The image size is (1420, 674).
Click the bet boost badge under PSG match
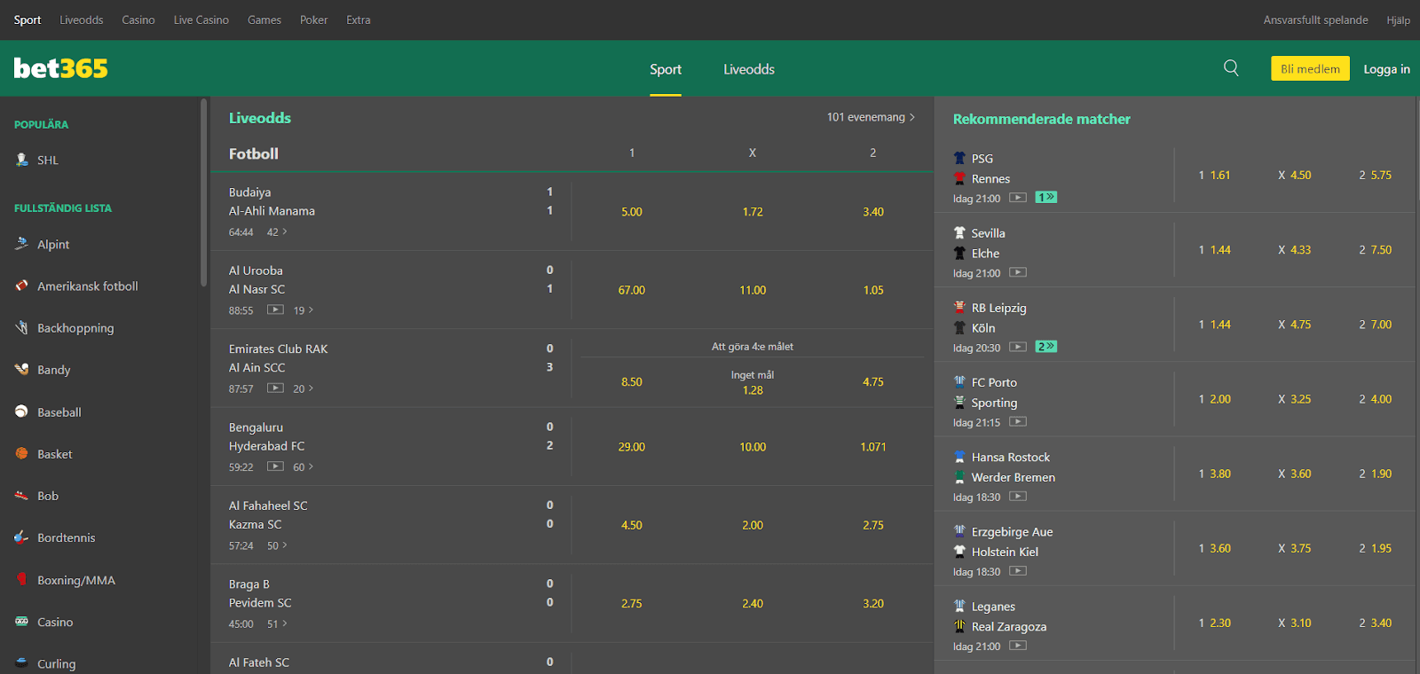point(1046,198)
